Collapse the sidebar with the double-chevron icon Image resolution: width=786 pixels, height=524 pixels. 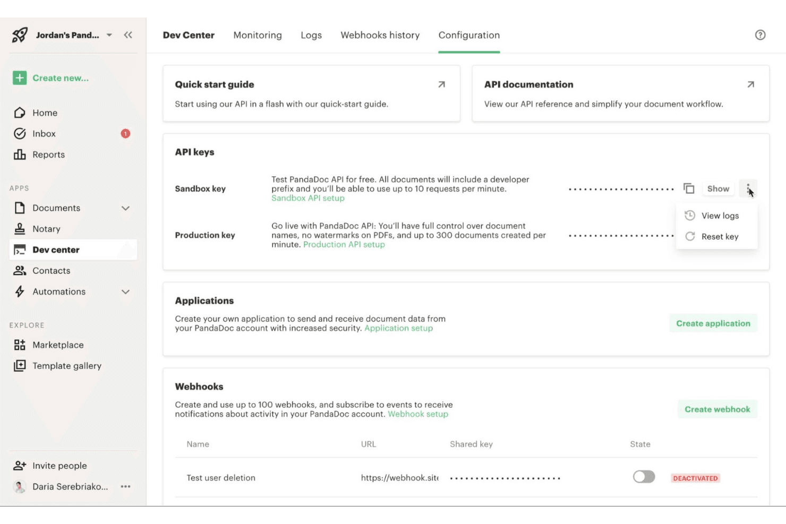[x=128, y=35]
